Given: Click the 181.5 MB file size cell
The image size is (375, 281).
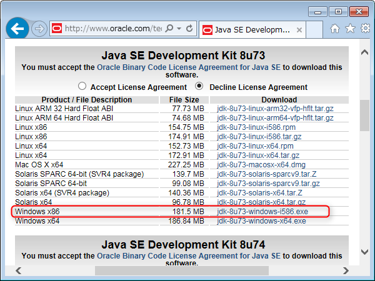Looking at the screenshot, I should 188,212.
